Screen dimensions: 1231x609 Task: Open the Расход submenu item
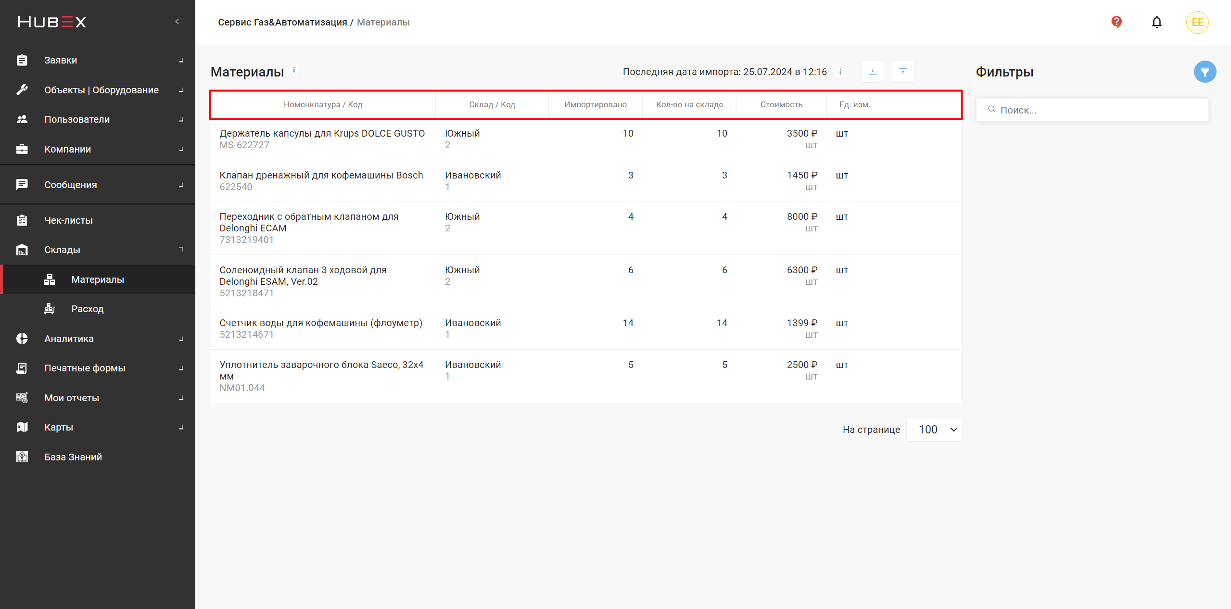88,309
